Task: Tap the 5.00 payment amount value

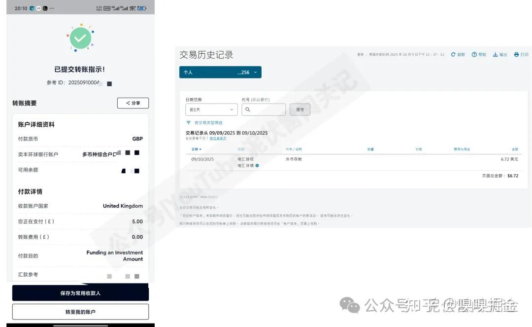Action: click(x=137, y=221)
